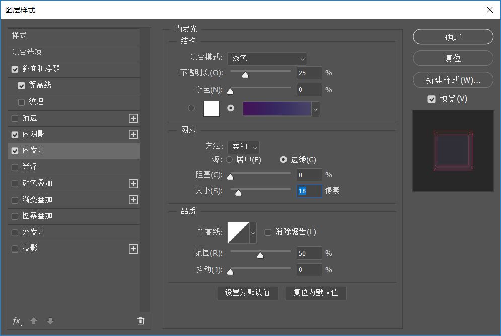This screenshot has height=336, width=501.
Task: Select the 外发光 style entry
Action: [34, 232]
